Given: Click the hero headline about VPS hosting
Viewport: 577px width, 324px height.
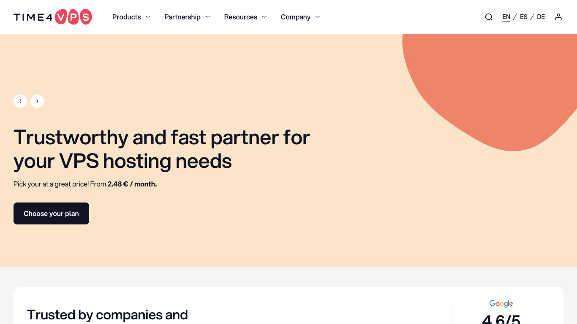Looking at the screenshot, I should tap(162, 149).
